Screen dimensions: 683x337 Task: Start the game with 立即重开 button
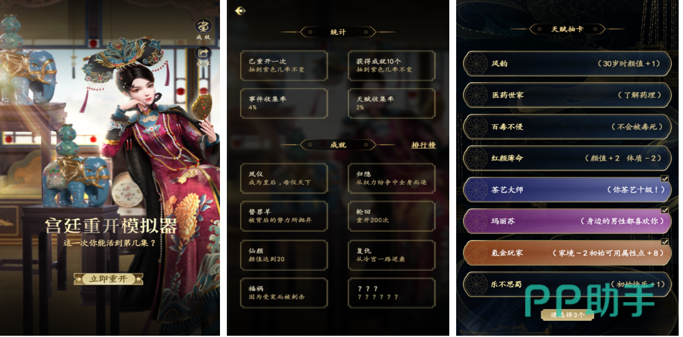point(108,279)
